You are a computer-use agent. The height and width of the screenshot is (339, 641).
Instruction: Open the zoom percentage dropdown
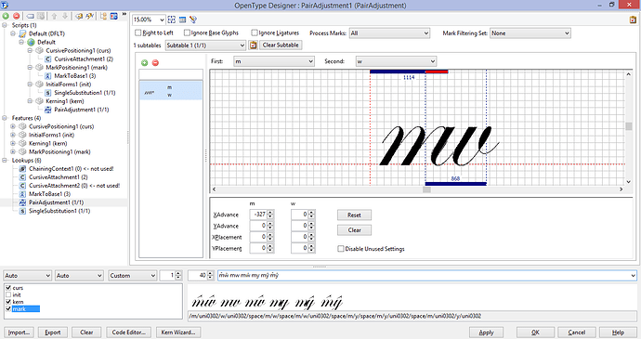(x=162, y=20)
